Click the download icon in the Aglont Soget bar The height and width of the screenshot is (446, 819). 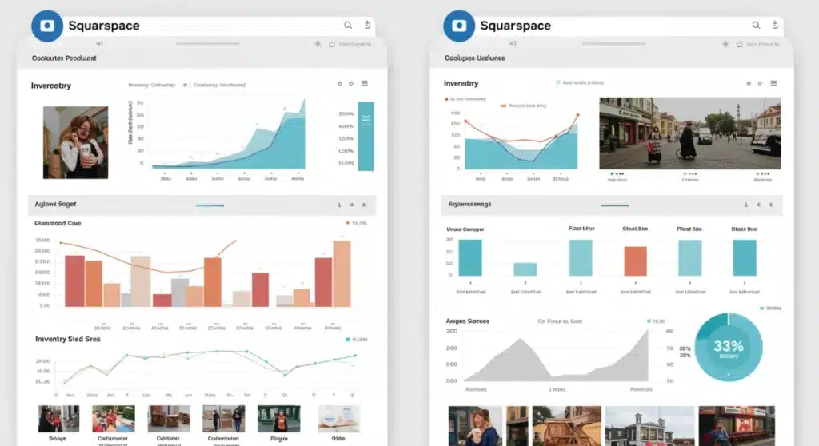coord(339,205)
